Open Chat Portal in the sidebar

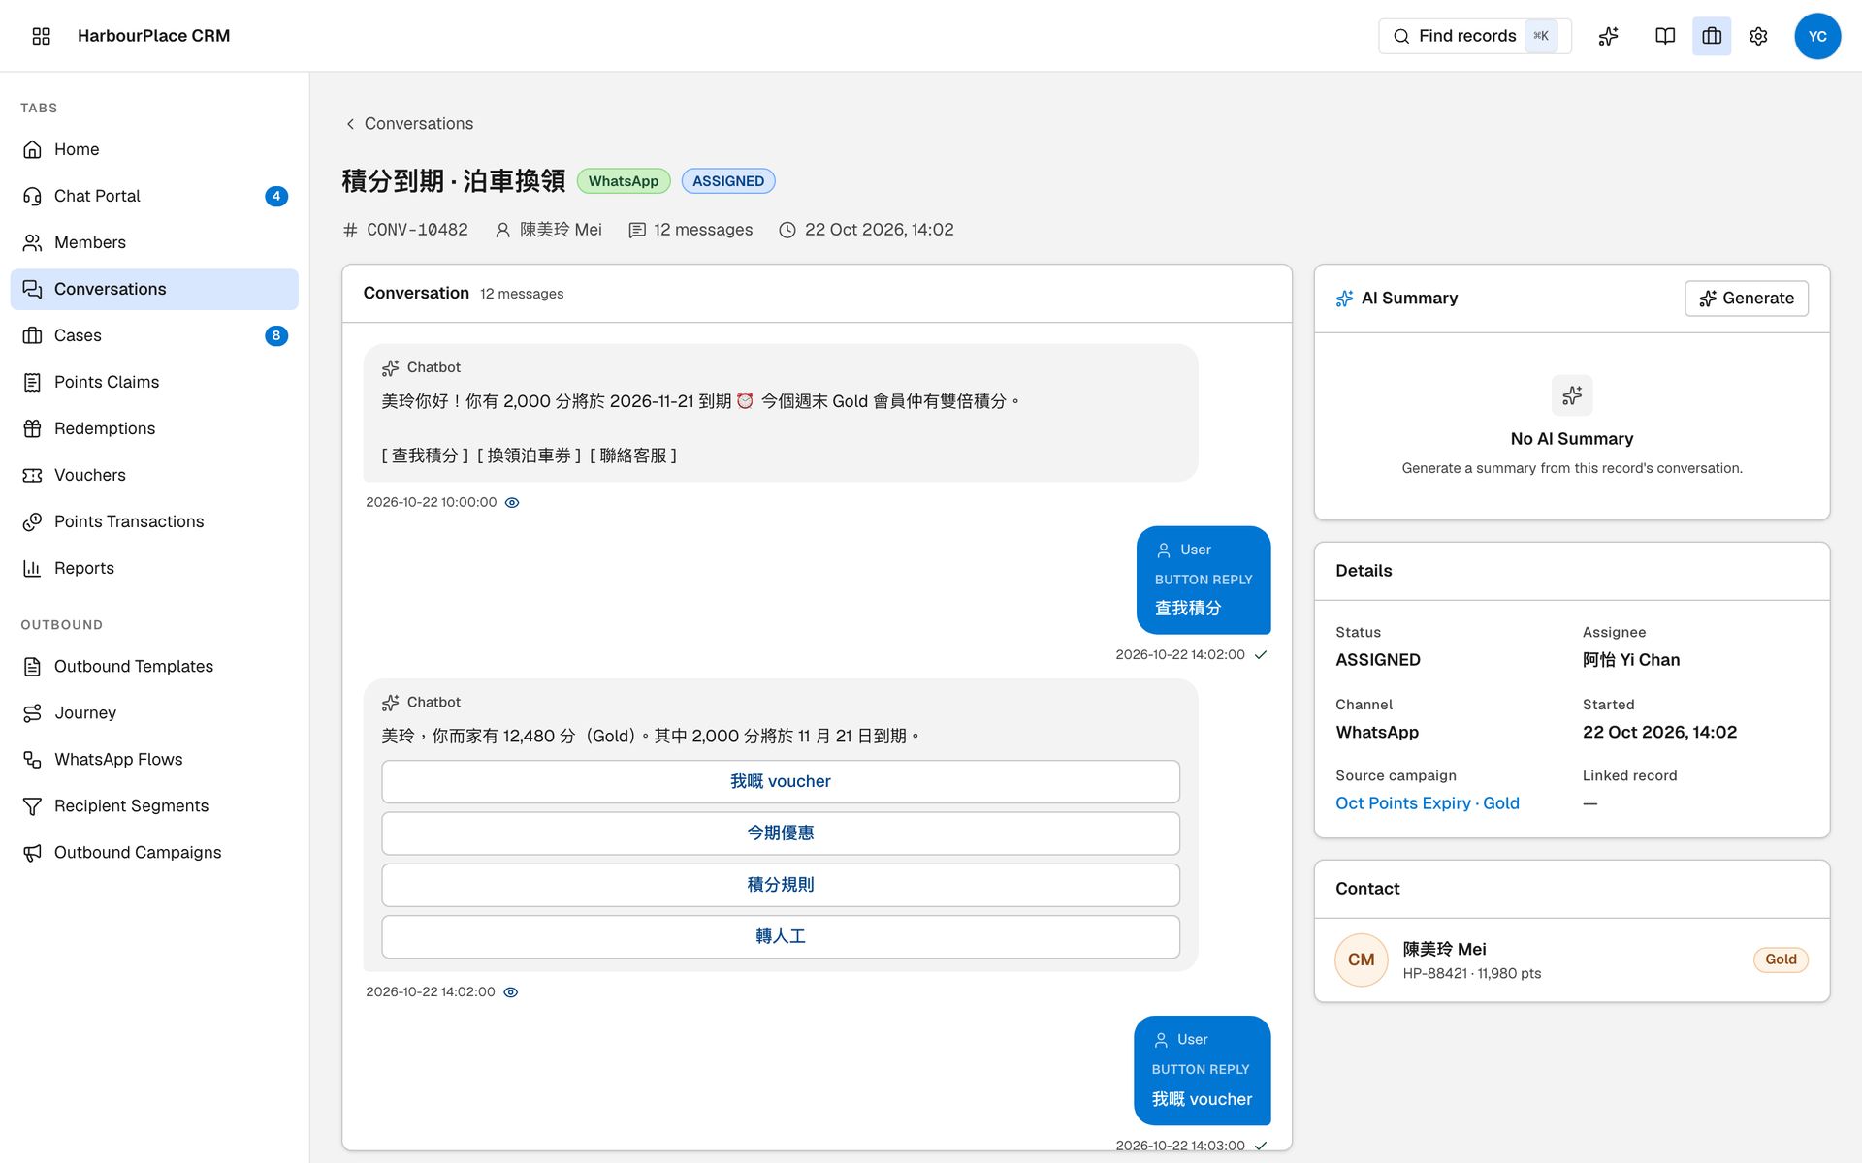pyautogui.click(x=154, y=196)
